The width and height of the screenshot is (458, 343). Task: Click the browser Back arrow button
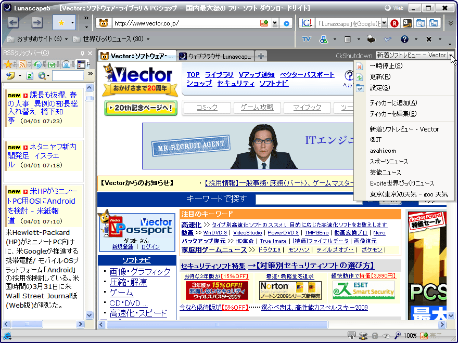click(14, 22)
